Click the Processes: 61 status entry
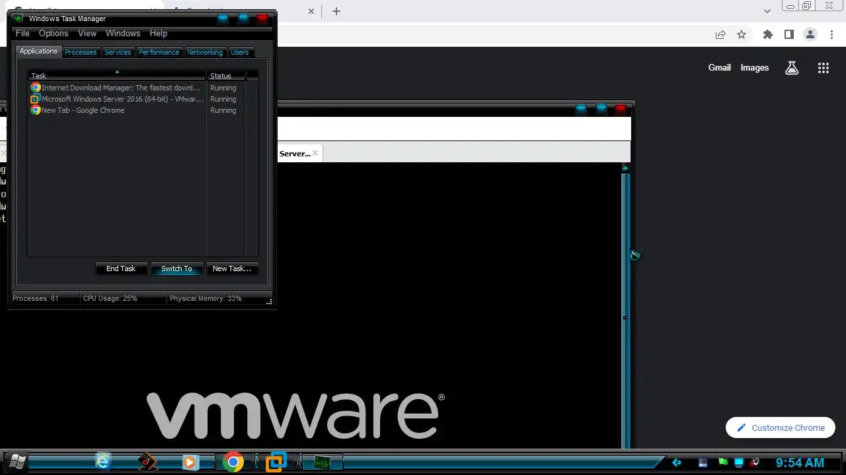This screenshot has width=846, height=475. [45, 298]
